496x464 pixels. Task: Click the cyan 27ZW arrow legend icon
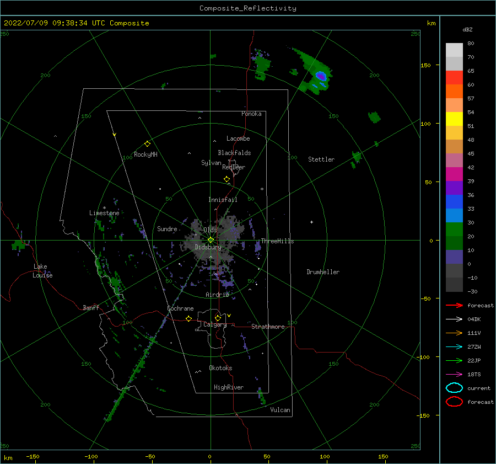tap(454, 347)
